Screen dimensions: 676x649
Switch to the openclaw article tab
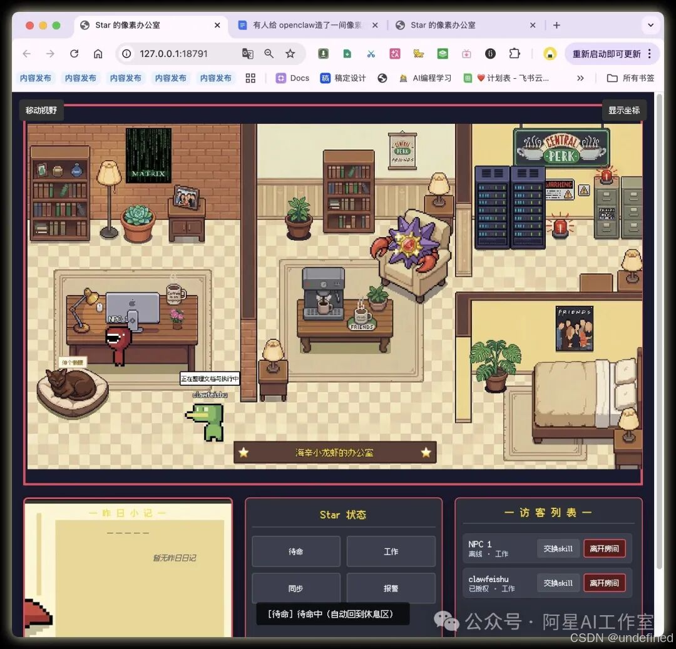(x=307, y=26)
